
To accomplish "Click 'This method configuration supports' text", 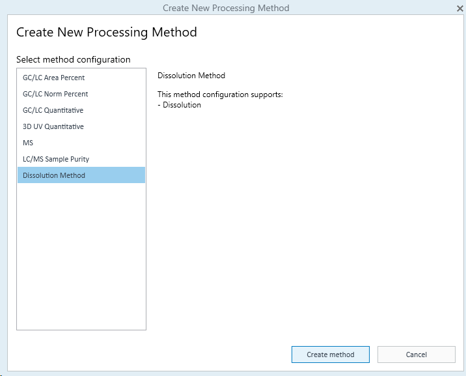I will 220,95.
